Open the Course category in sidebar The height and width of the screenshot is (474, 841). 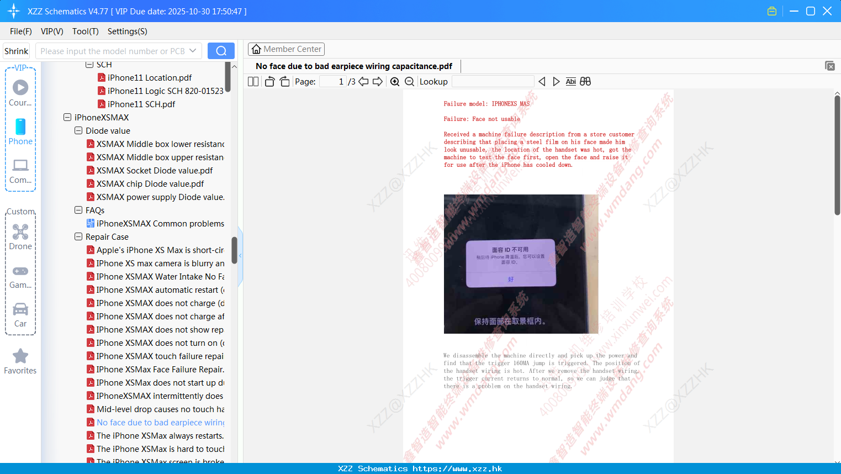20,93
